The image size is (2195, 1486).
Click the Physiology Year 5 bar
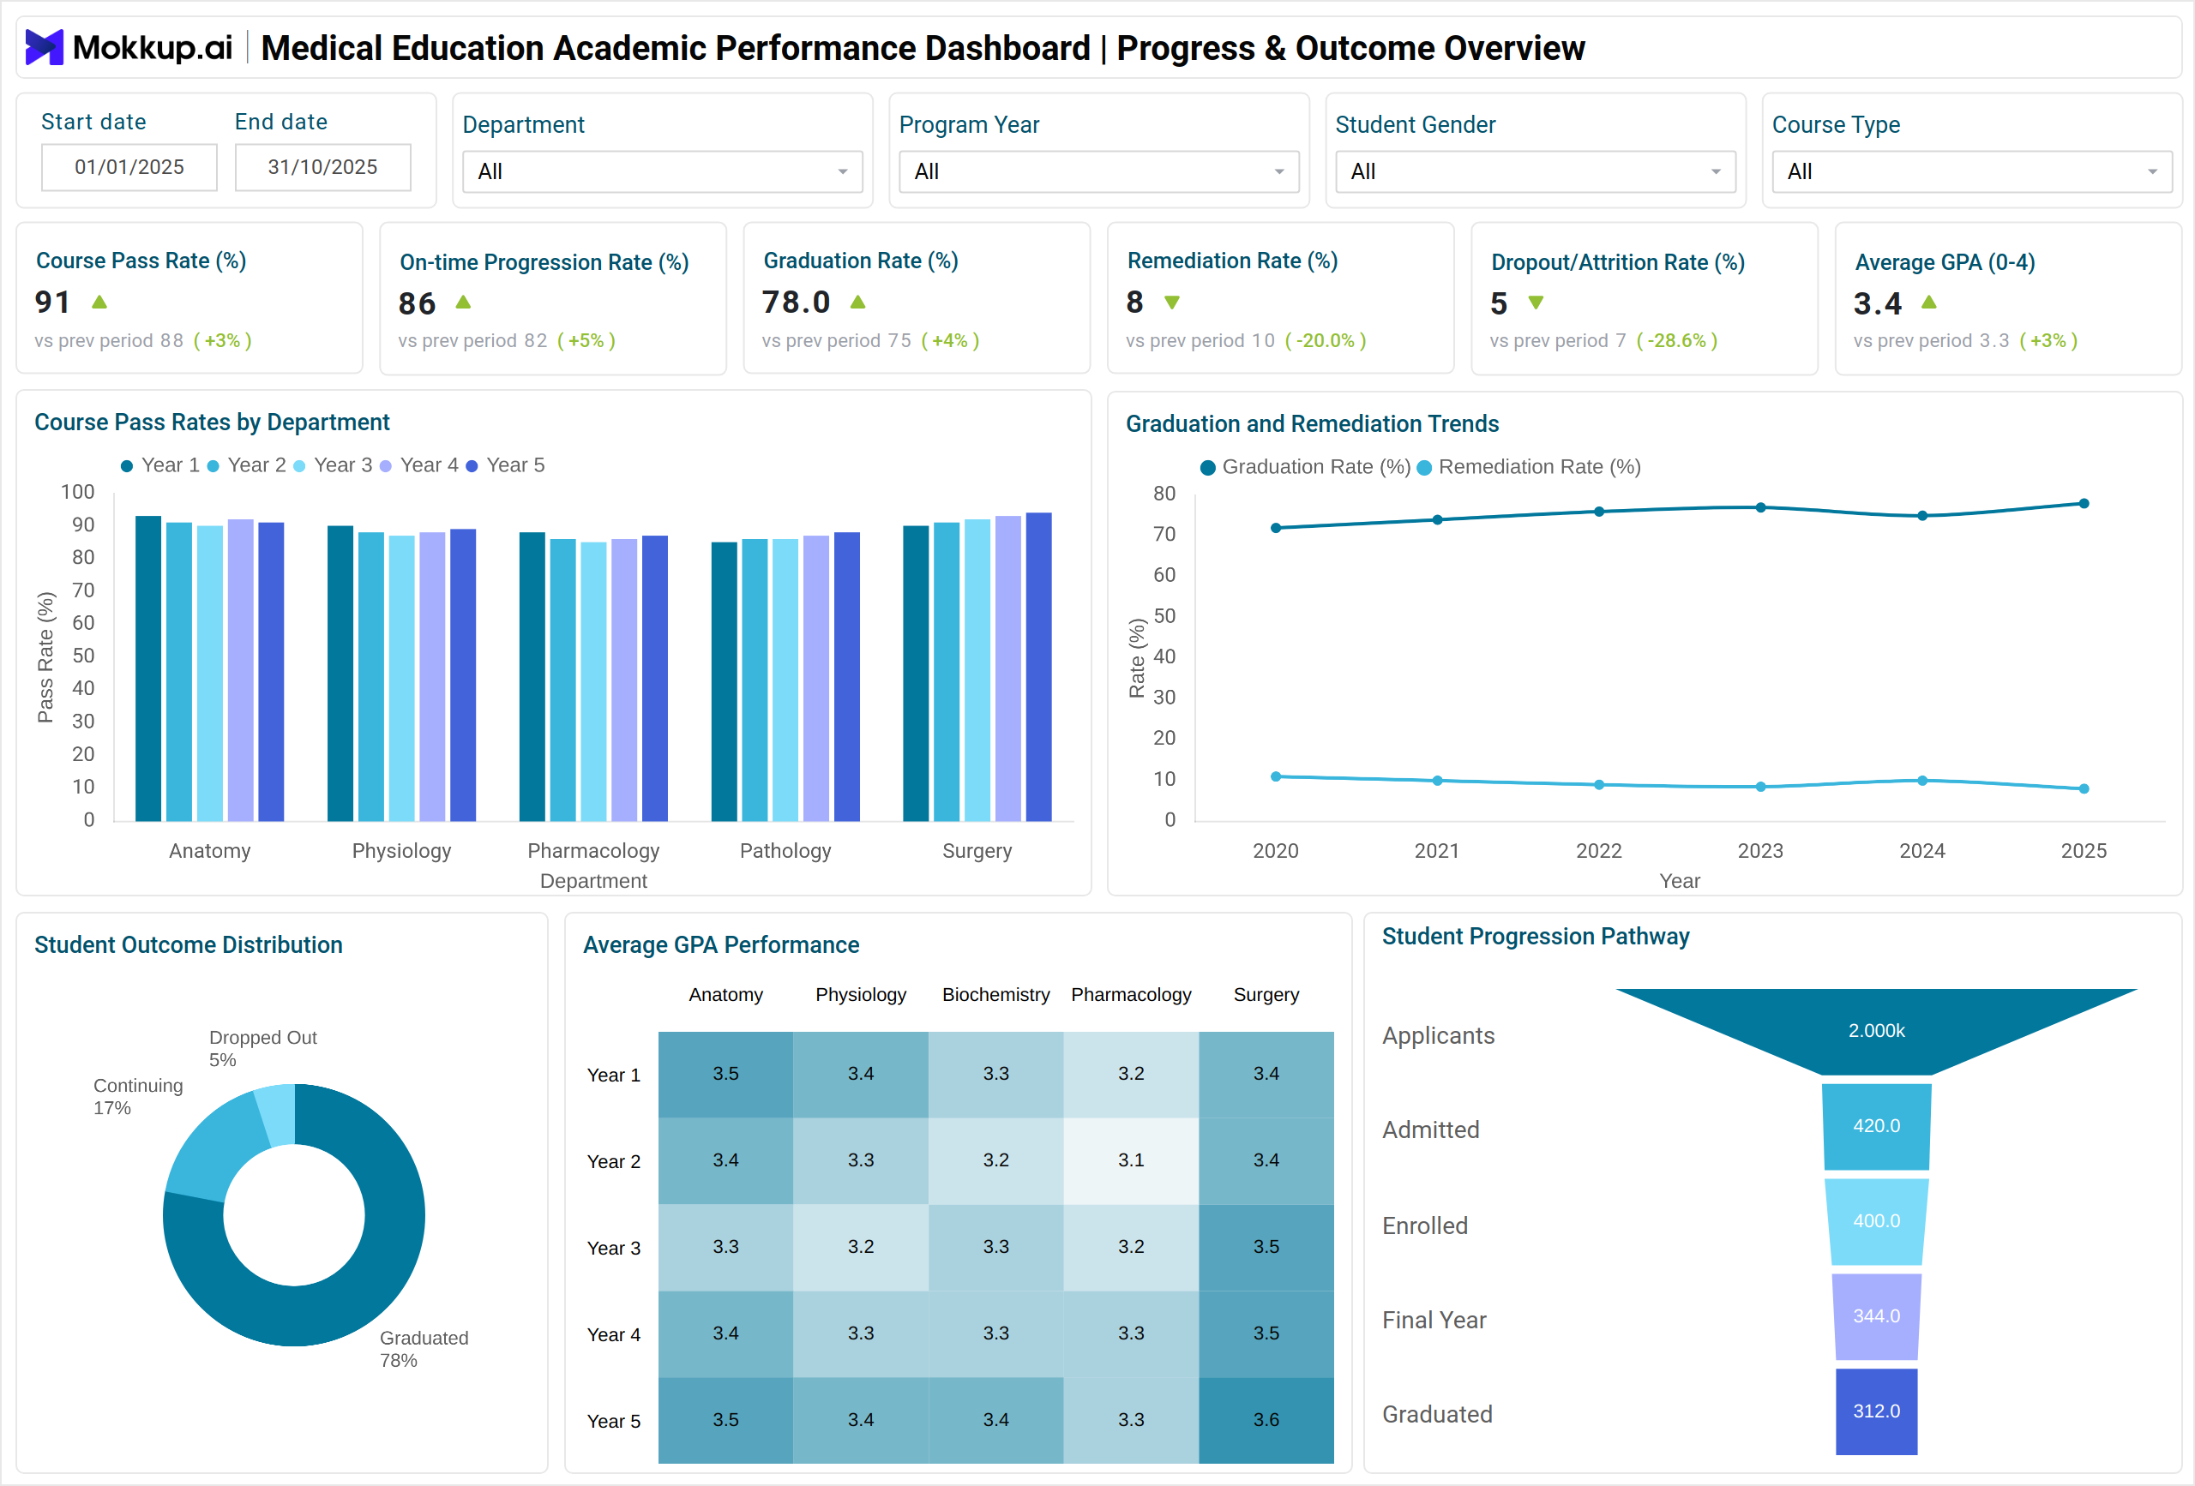[x=463, y=675]
